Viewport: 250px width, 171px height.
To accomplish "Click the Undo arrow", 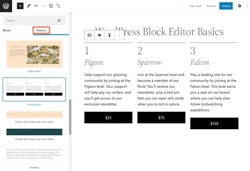I will point(36,6).
